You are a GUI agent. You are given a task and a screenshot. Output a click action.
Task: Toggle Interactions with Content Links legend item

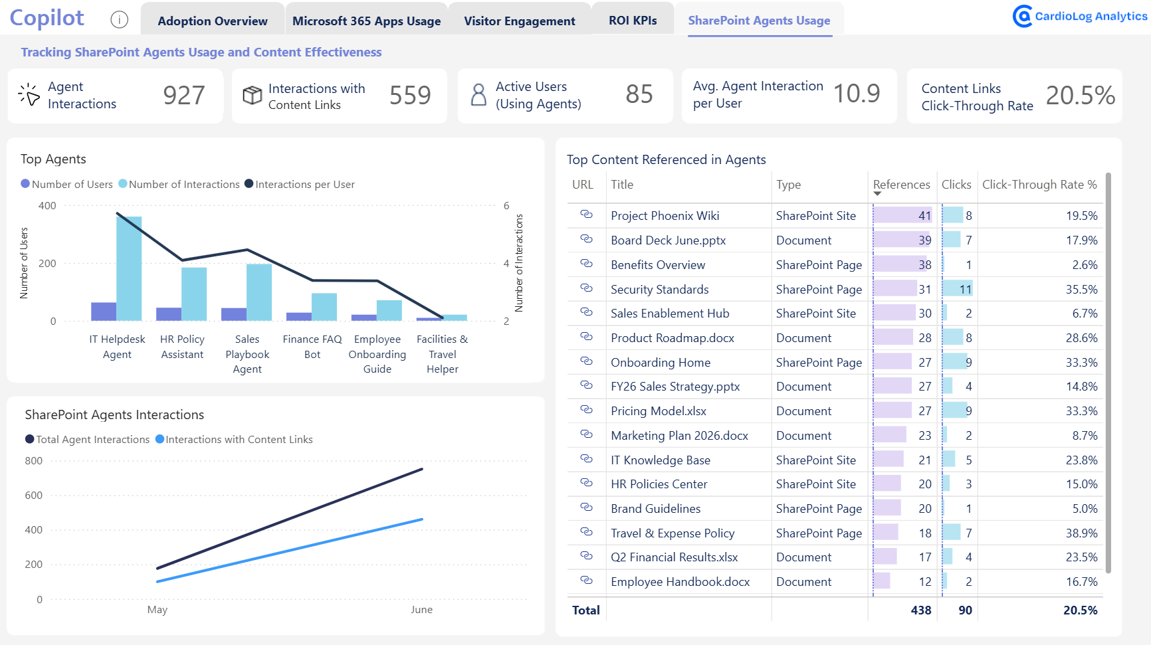coord(234,439)
